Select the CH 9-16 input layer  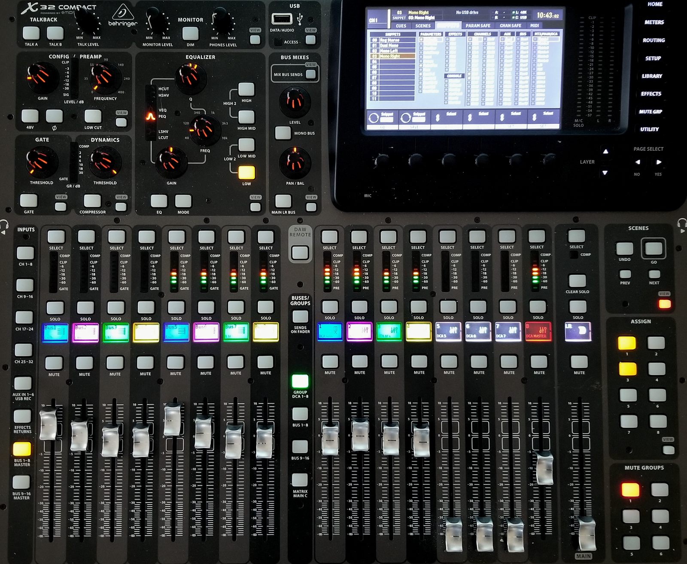[x=25, y=285]
